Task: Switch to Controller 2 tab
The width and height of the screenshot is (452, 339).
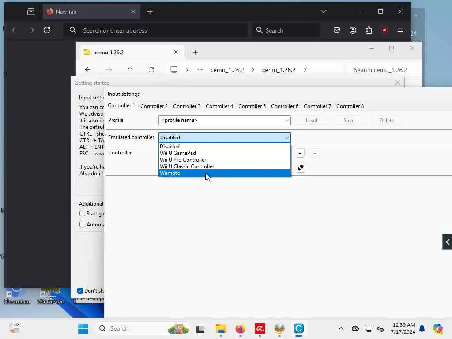Action: pyautogui.click(x=154, y=106)
